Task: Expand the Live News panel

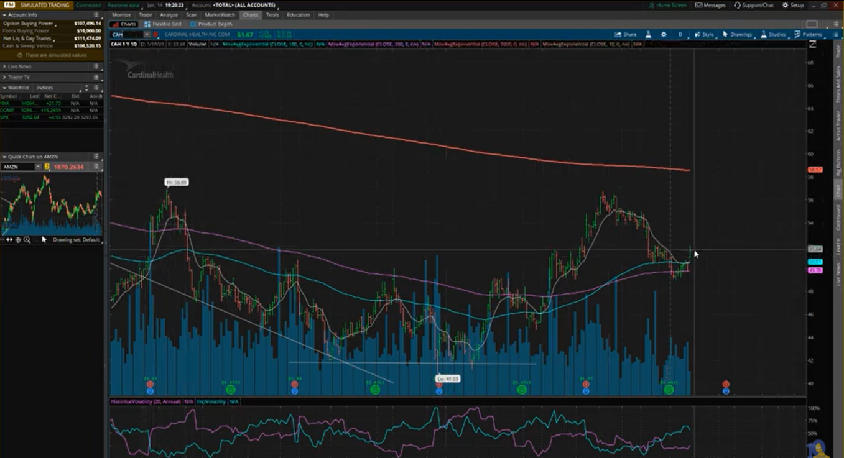Action: point(4,66)
